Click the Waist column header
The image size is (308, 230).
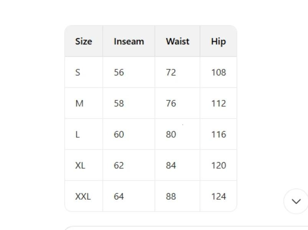click(x=177, y=41)
